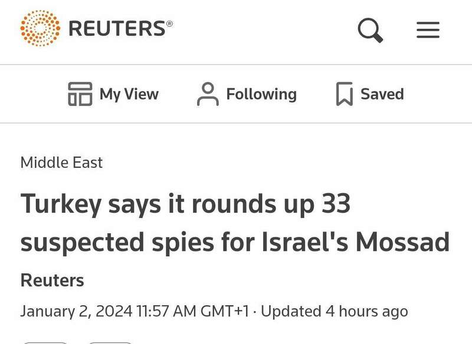472x344 pixels.
Task: Click the headline's first line about Turkey
Action: coord(185,204)
